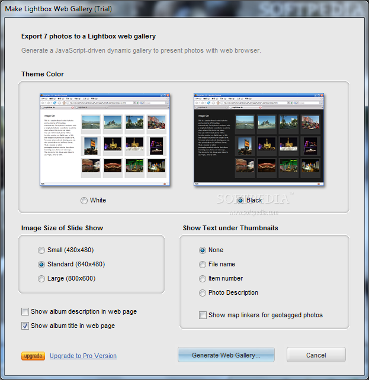Click the orange upgrade badge icon
This screenshot has height=380, width=369.
pyautogui.click(x=33, y=356)
